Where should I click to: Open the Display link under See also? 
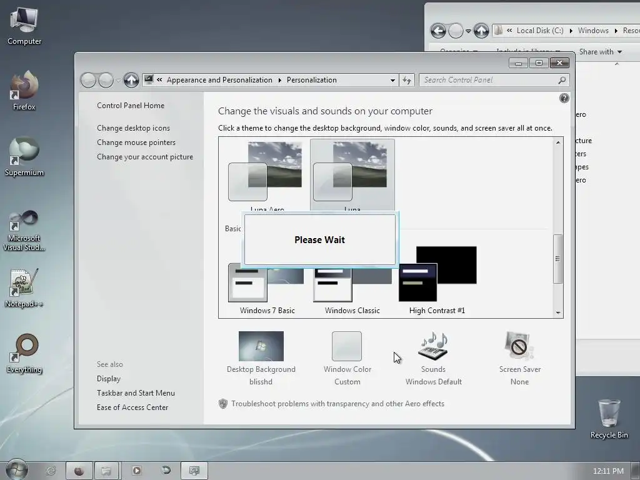click(109, 378)
